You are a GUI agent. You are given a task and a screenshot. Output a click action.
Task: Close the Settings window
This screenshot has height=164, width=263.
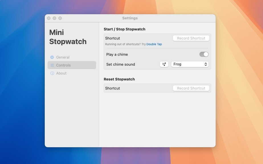click(x=49, y=18)
